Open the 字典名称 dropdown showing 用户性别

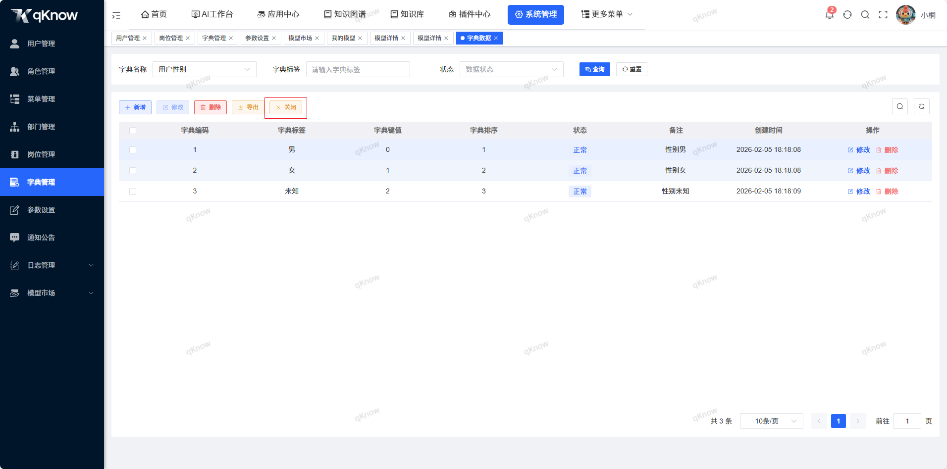(205, 69)
